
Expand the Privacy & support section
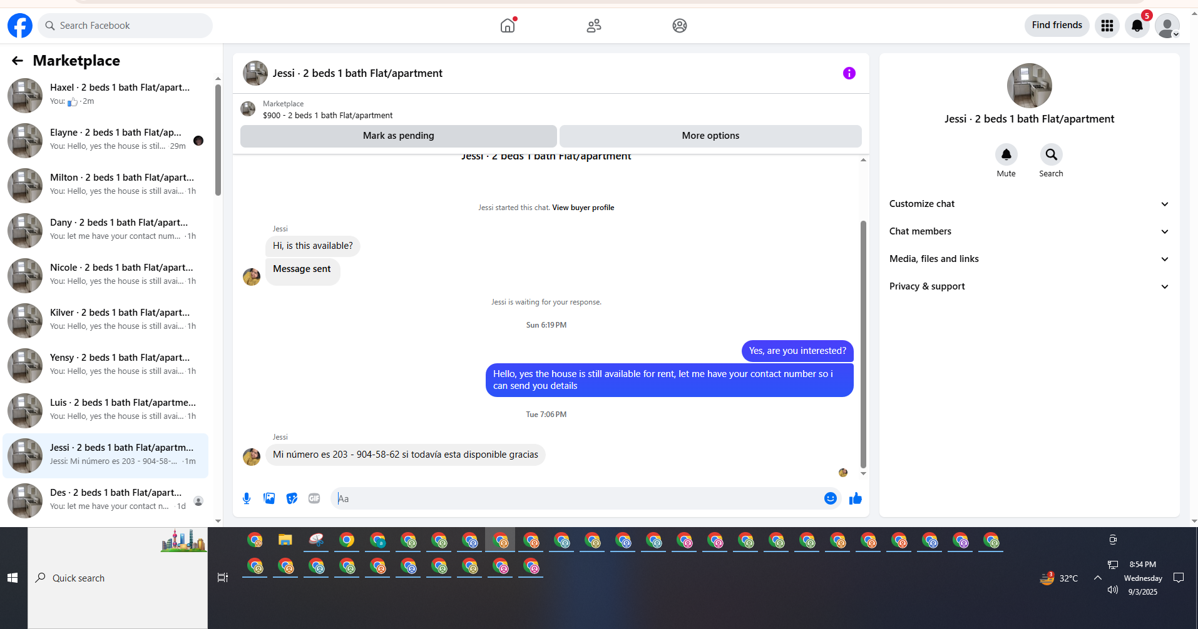click(1029, 286)
